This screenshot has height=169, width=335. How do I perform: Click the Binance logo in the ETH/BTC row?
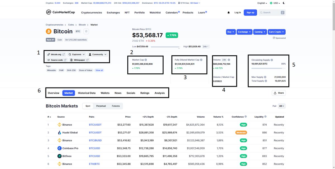tap(59, 164)
